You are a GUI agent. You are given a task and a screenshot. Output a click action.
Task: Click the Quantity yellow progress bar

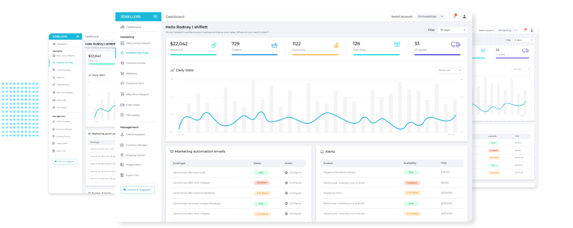(316, 54)
